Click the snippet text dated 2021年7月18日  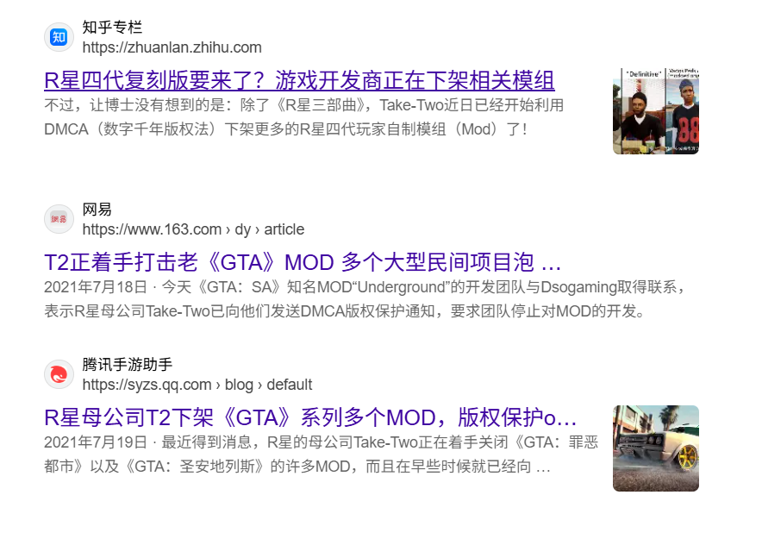click(365, 299)
